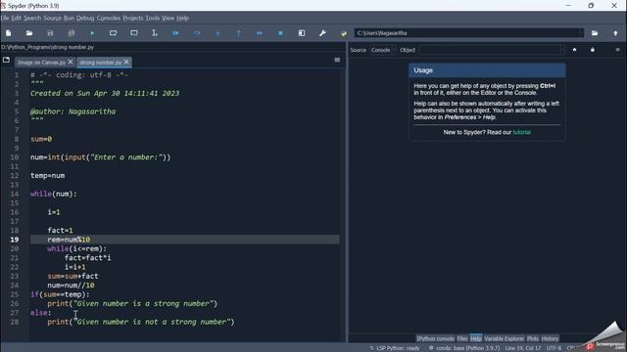Open PYTHONPATH manager icon

[344, 33]
